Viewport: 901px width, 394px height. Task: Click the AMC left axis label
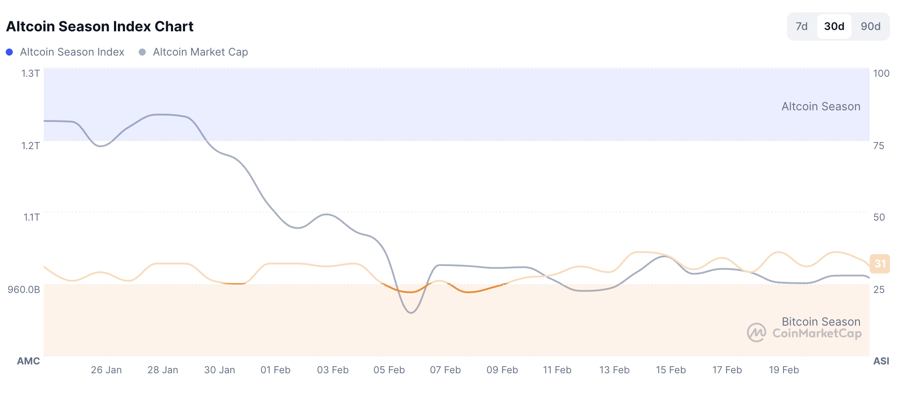point(28,361)
